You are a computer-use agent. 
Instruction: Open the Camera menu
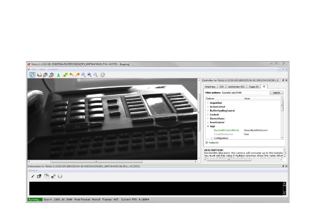point(53,69)
